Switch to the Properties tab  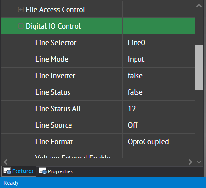(56, 171)
